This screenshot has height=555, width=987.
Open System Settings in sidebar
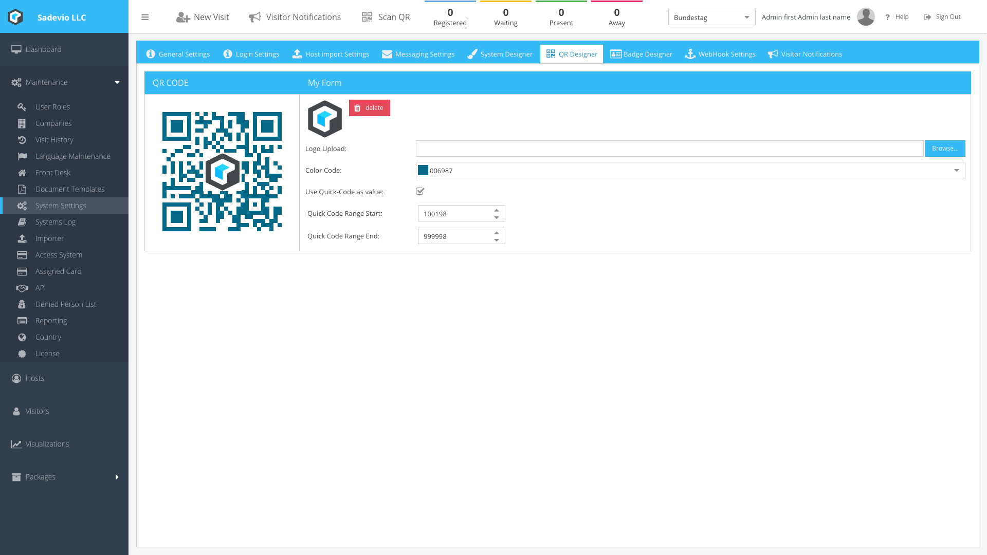pos(64,206)
